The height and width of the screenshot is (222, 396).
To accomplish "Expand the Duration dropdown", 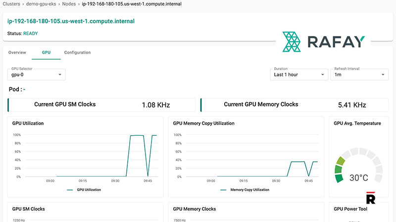I will (x=299, y=74).
